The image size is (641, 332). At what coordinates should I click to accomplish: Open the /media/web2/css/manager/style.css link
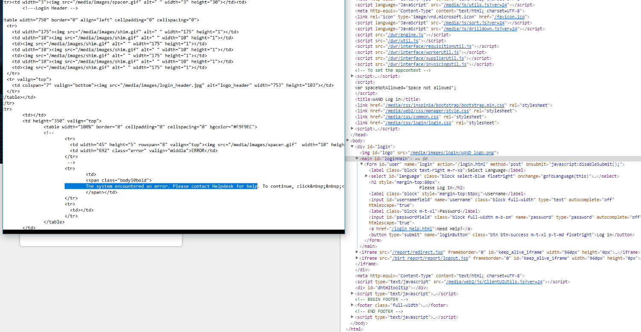[427, 111]
